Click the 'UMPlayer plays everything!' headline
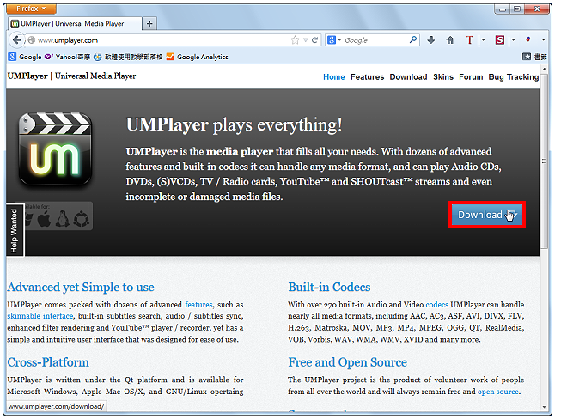 tap(235, 125)
